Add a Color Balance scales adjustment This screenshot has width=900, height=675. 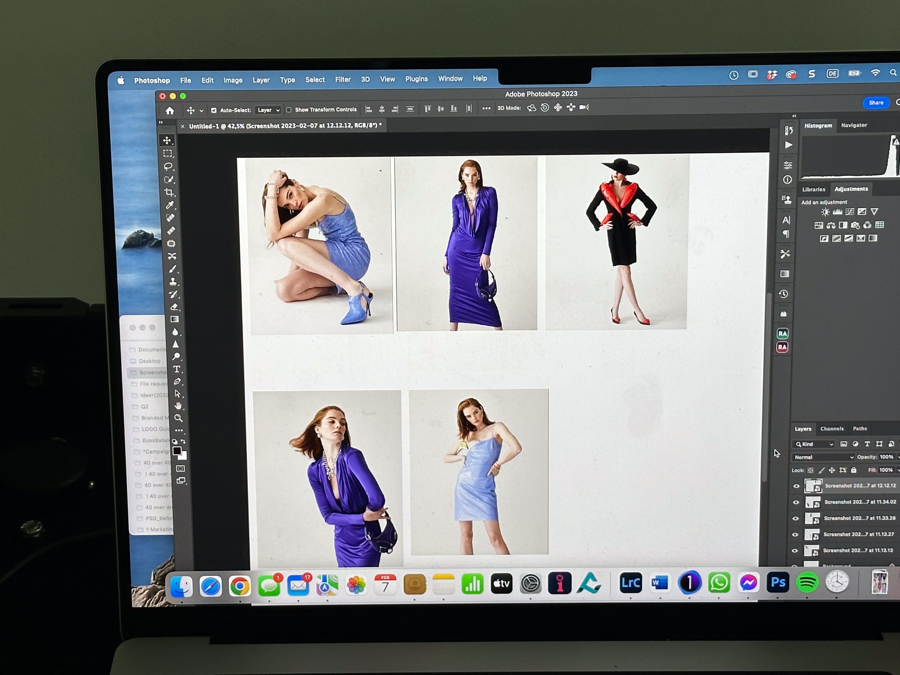831,225
